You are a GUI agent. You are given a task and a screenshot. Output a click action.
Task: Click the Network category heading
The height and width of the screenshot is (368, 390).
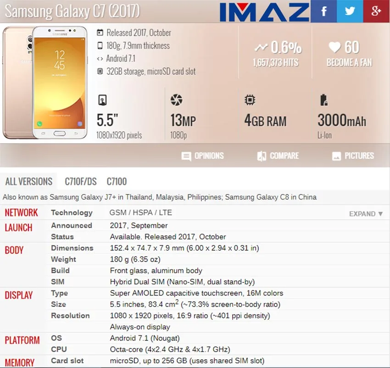point(21,213)
